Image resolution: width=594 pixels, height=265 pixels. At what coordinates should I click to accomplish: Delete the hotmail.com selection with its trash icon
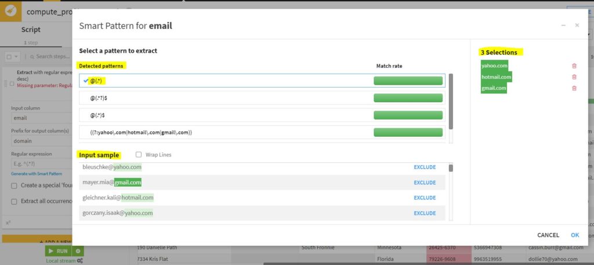click(574, 77)
